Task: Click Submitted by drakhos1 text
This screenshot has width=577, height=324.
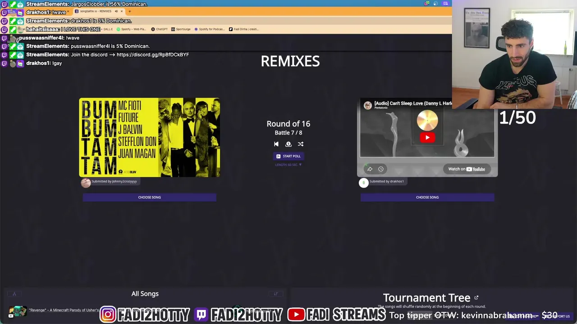Action: tap(387, 181)
